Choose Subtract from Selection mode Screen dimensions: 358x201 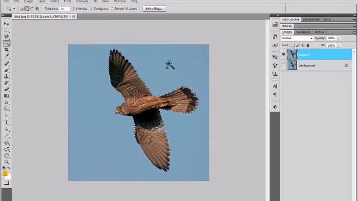32,9
